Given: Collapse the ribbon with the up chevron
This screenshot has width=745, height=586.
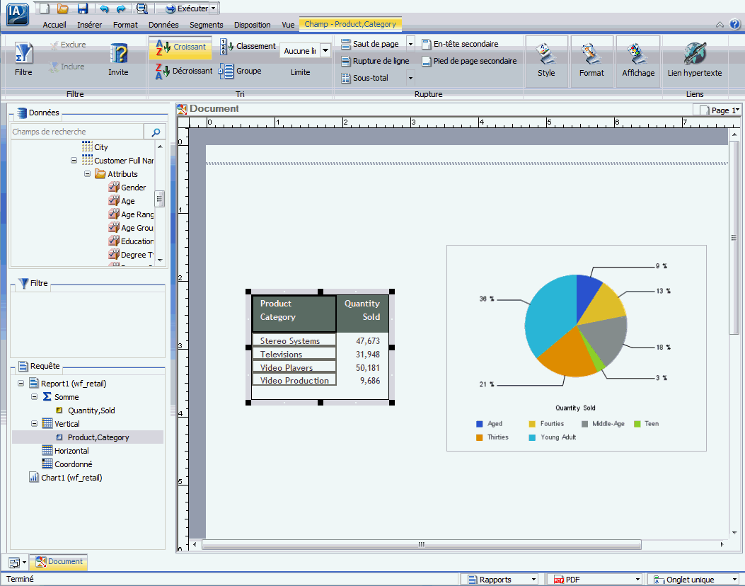Looking at the screenshot, I should [720, 25].
